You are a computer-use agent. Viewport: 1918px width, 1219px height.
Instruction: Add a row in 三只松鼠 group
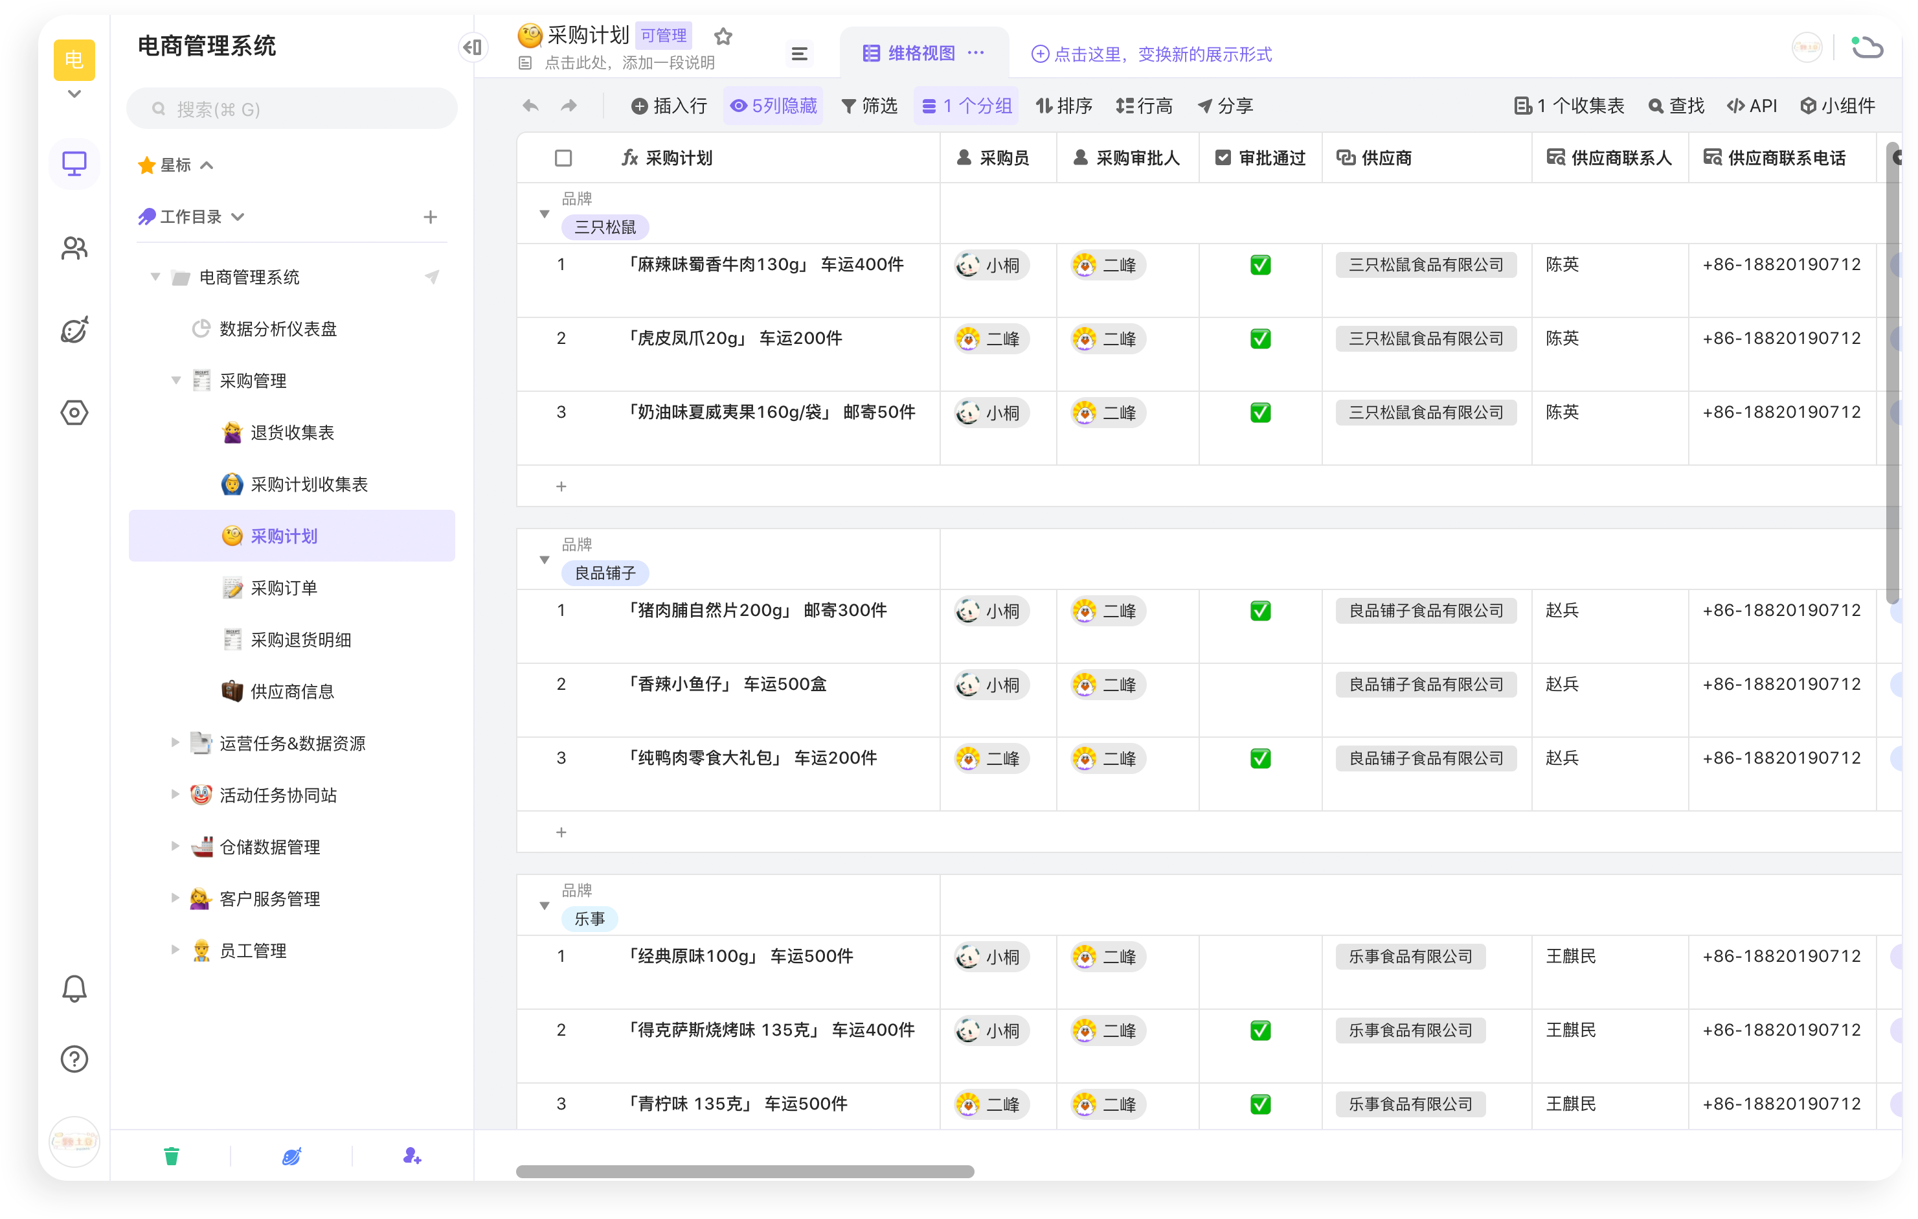[561, 486]
